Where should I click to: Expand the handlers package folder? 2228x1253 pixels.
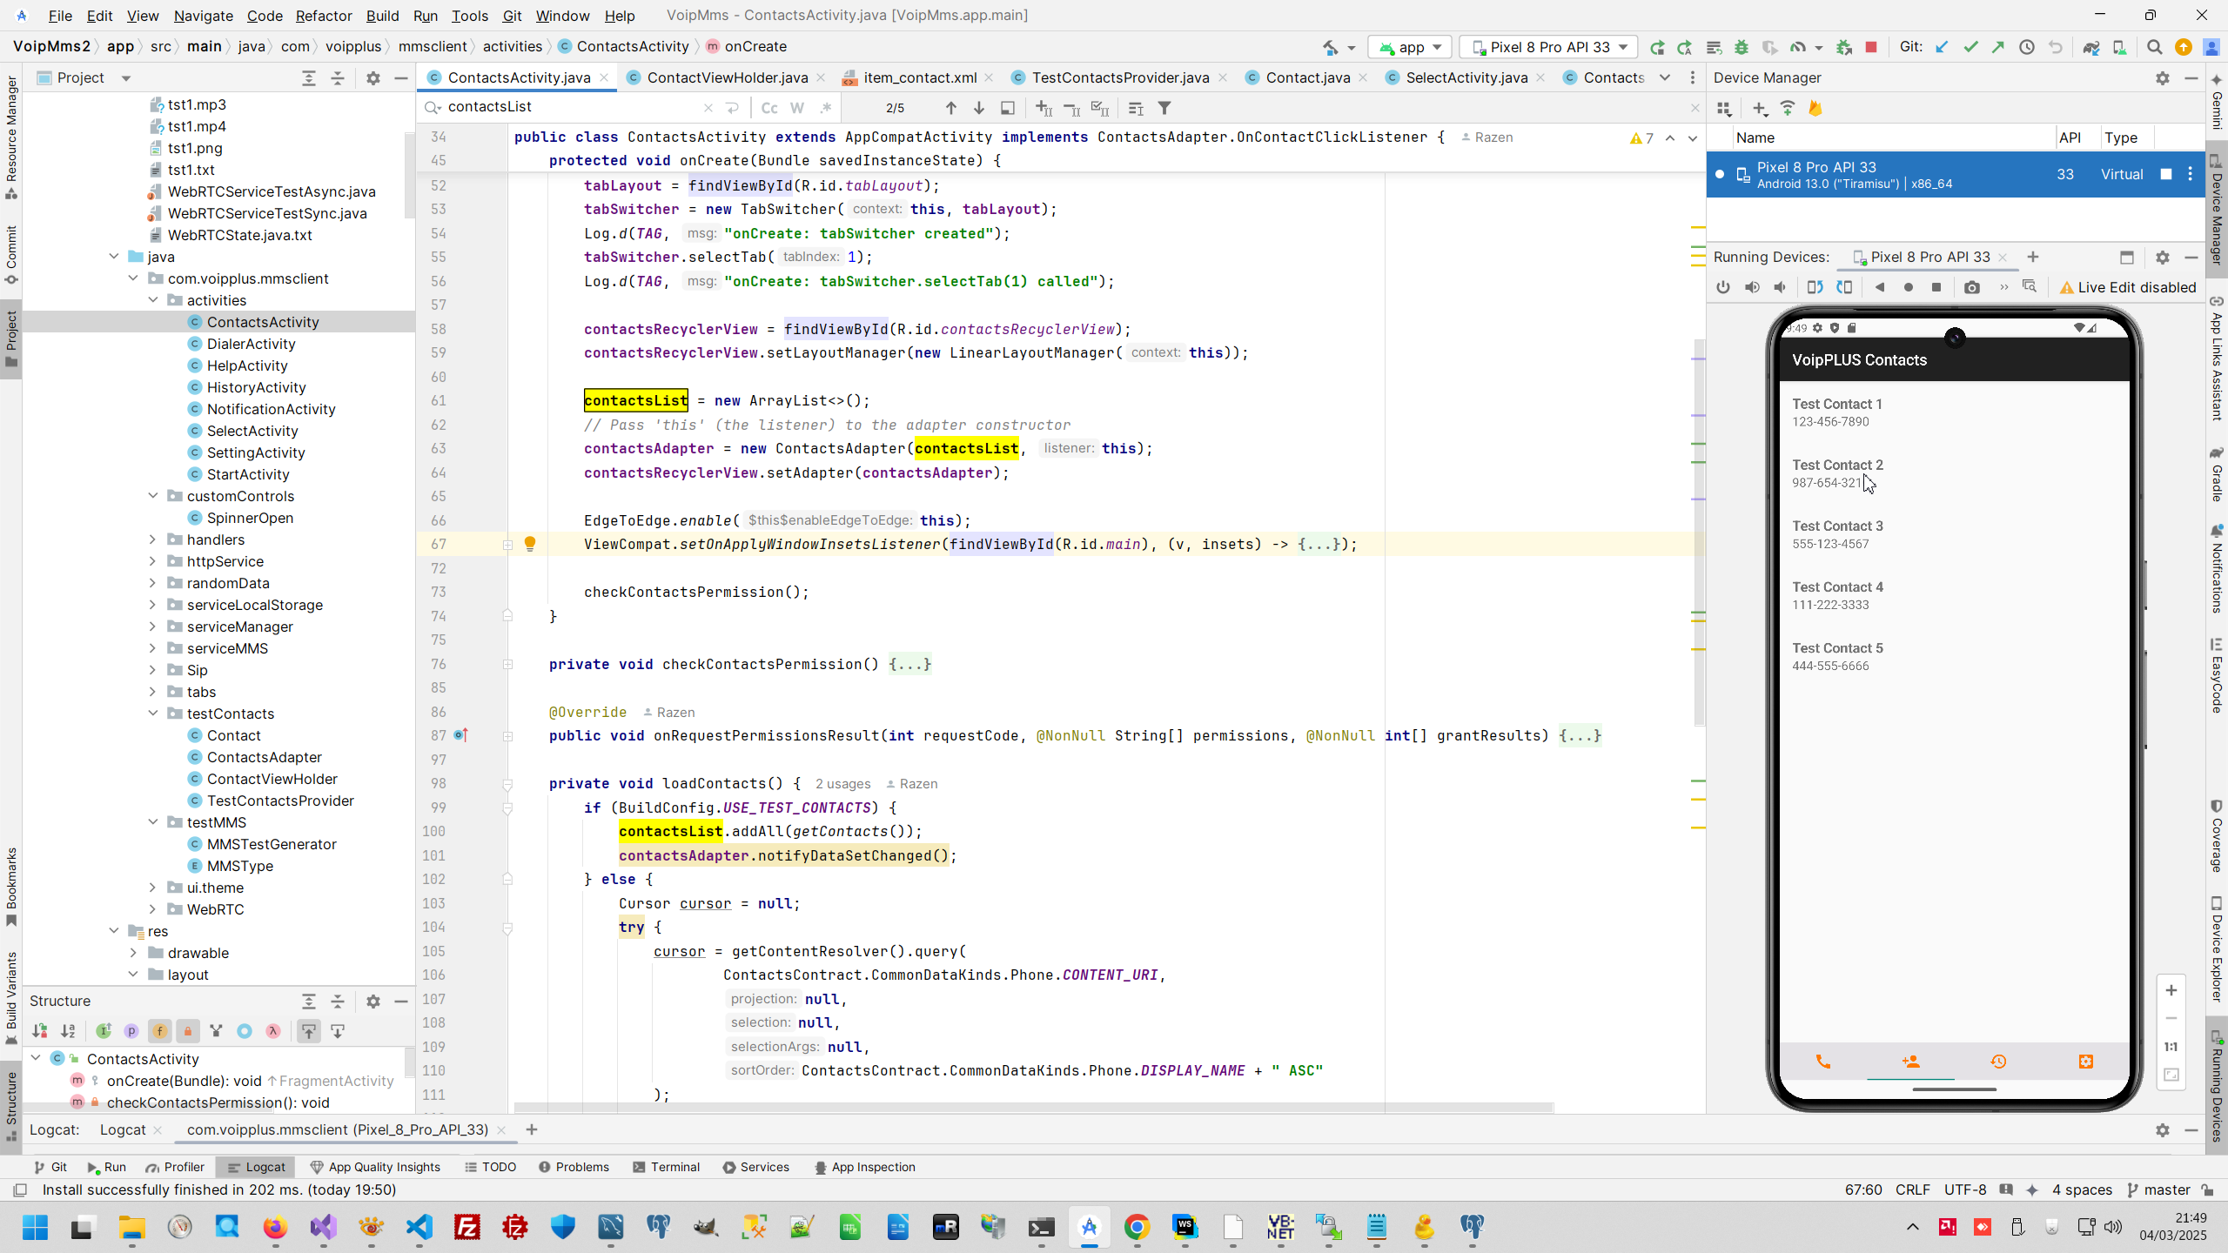tap(152, 539)
